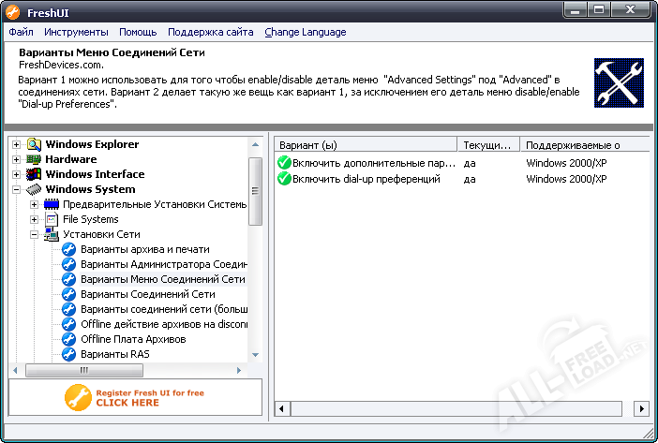Click the Hardware category icon
Viewport: 658px width, 443px height.
(34, 159)
